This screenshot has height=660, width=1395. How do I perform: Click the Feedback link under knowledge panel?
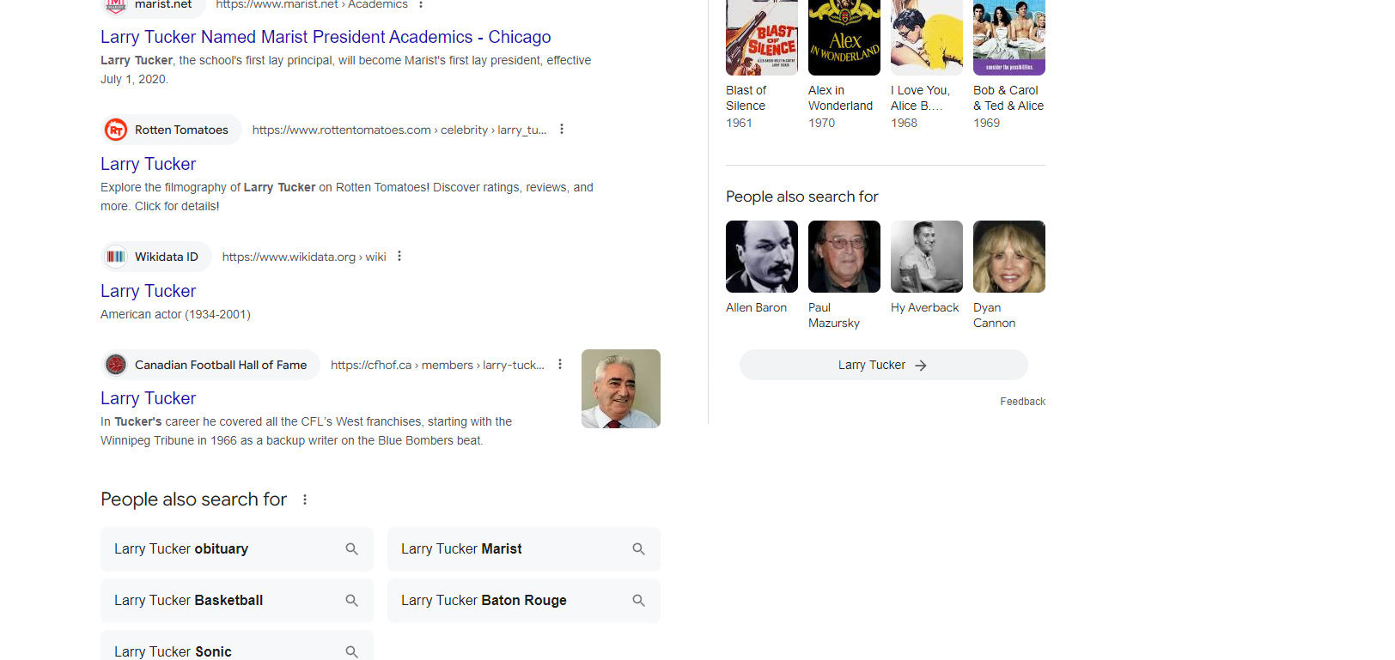[1022, 402]
